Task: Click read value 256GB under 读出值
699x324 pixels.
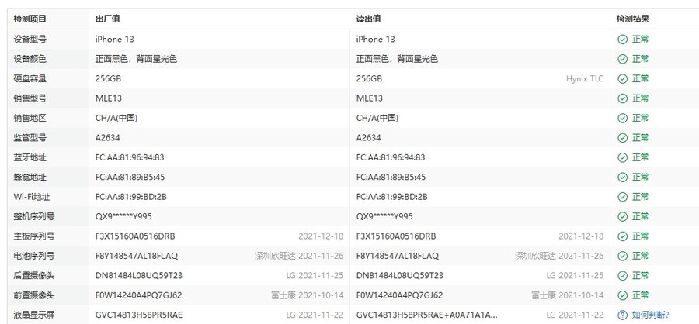Action: [369, 79]
